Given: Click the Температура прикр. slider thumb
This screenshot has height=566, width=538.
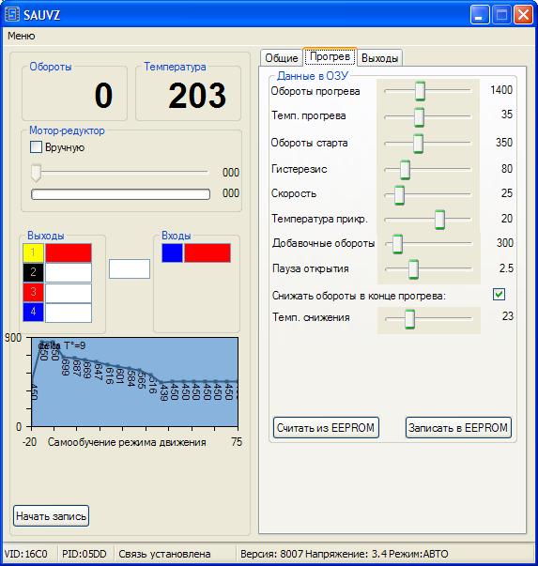Looking at the screenshot, I should tap(439, 219).
